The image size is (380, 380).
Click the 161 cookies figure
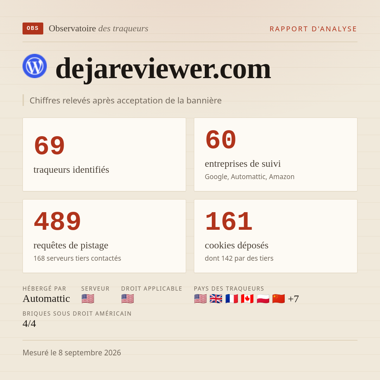tap(229, 222)
